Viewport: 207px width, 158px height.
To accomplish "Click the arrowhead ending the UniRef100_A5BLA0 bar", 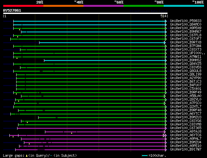I will pos(165,96).
